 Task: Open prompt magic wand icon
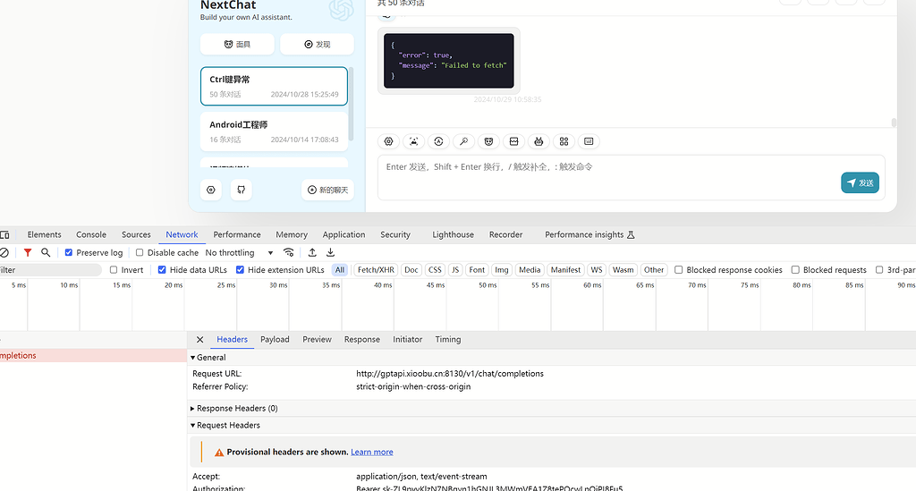(x=464, y=141)
